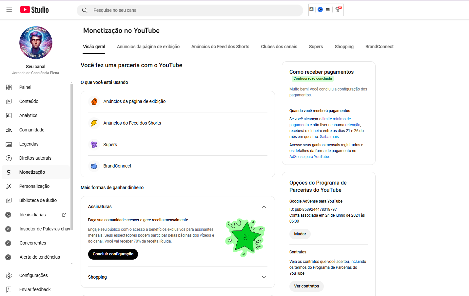Open Painel dashboard icon in sidebar
The width and height of the screenshot is (469, 296).
coord(9,87)
